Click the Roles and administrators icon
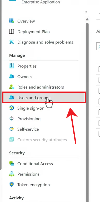 pos(12,87)
